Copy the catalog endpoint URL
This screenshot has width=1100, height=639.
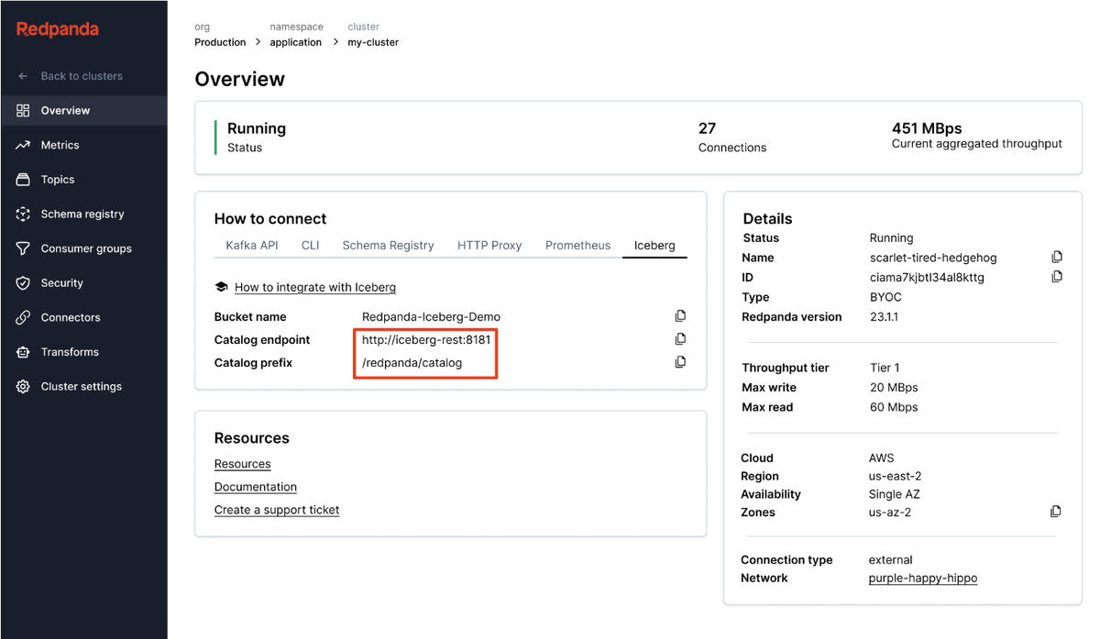680,338
